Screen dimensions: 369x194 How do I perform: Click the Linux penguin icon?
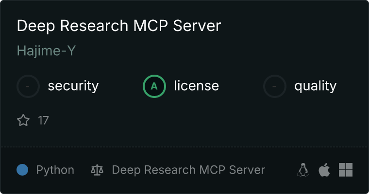coord(303,170)
